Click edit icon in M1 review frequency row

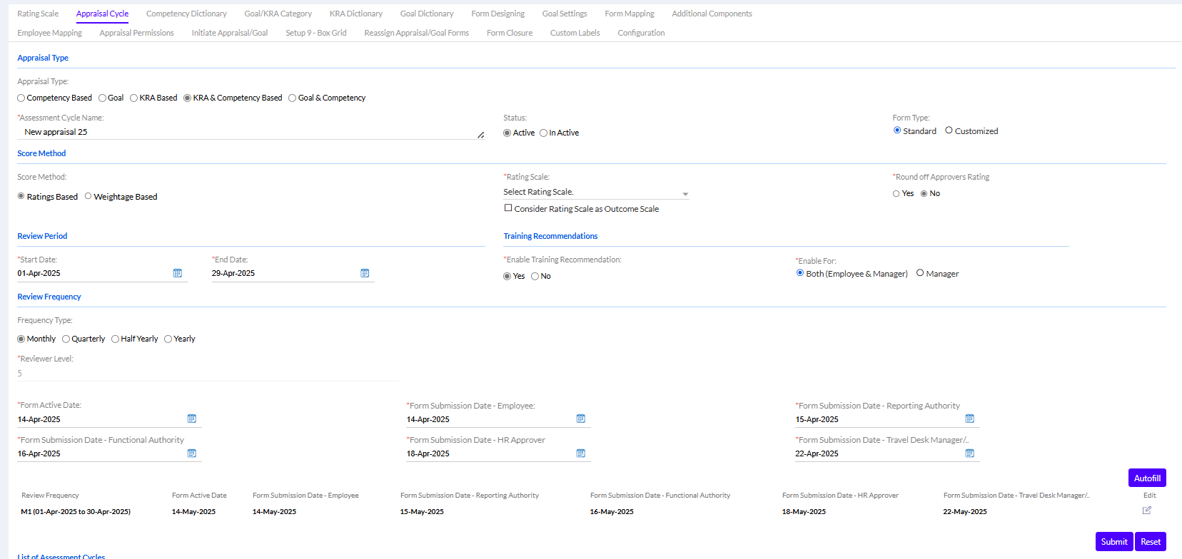[1147, 511]
